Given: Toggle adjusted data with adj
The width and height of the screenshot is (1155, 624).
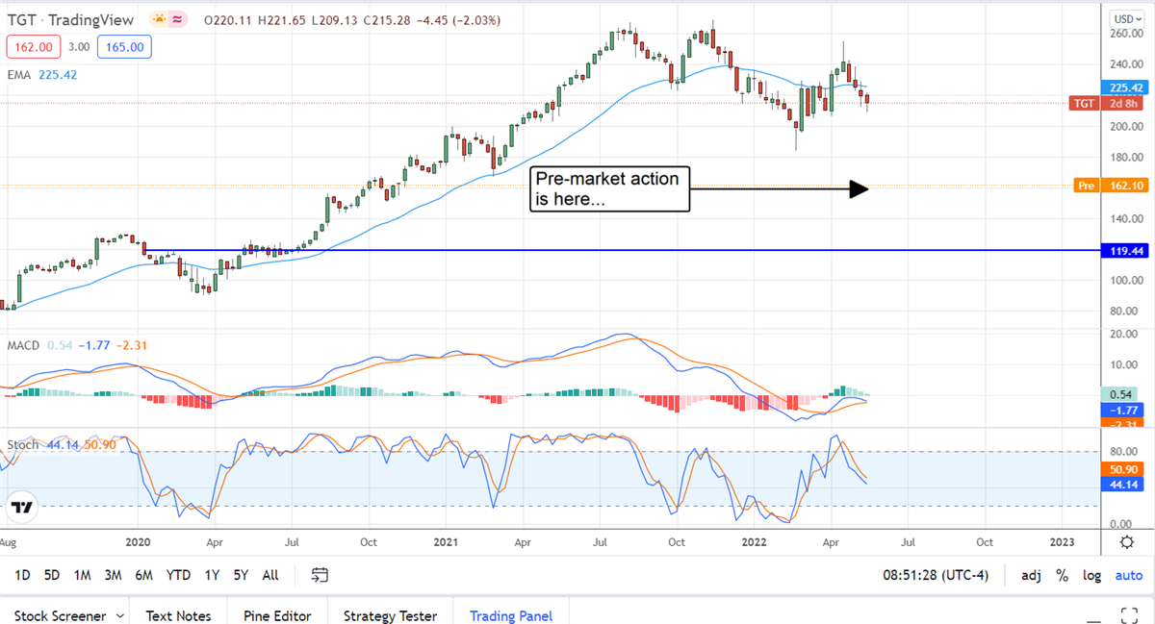Looking at the screenshot, I should click(1031, 575).
